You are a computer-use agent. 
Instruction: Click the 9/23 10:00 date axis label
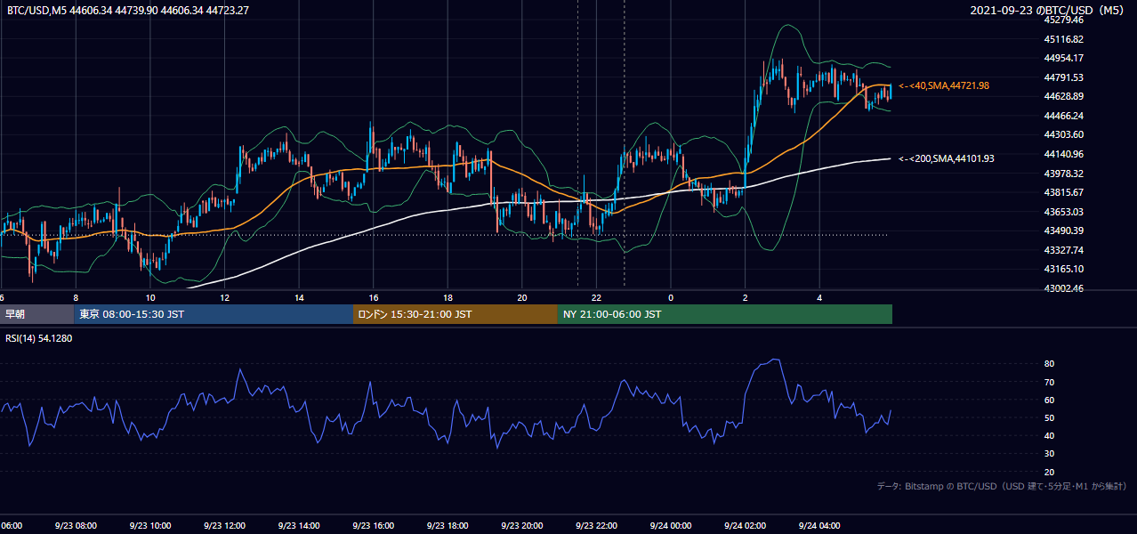click(149, 526)
